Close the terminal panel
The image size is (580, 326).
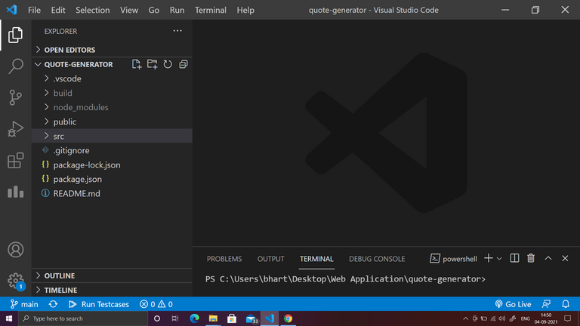pyautogui.click(x=565, y=258)
